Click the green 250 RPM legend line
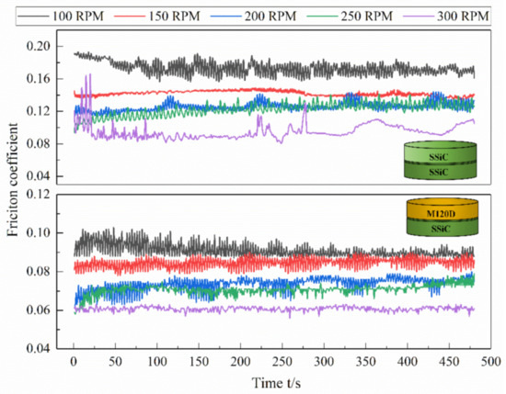The height and width of the screenshot is (394, 506). (322, 17)
